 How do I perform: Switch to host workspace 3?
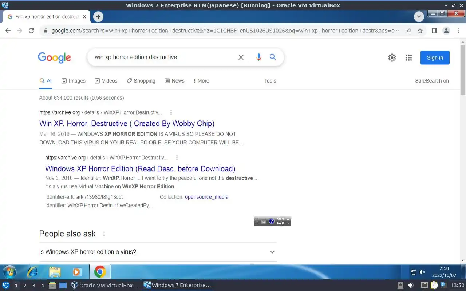pyautogui.click(x=33, y=286)
